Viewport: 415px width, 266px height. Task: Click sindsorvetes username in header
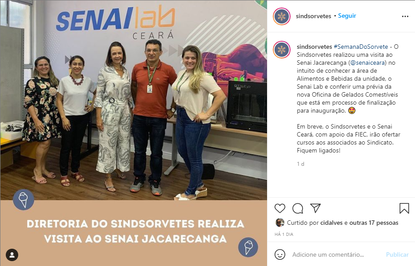(x=313, y=16)
